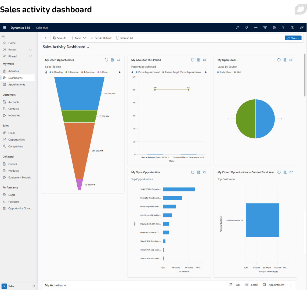Screen dimensions: 307x290
Task: Expand the Sales Pipeline chart
Action: coord(119,60)
